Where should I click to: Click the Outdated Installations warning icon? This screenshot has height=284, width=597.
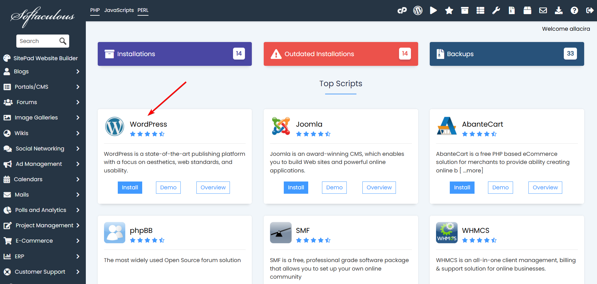276,54
